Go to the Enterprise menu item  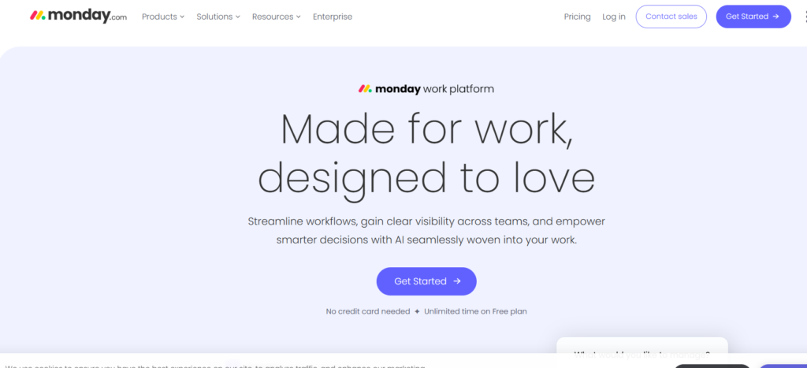333,17
